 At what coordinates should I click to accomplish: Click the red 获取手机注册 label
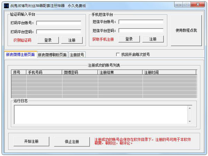point(103,39)
